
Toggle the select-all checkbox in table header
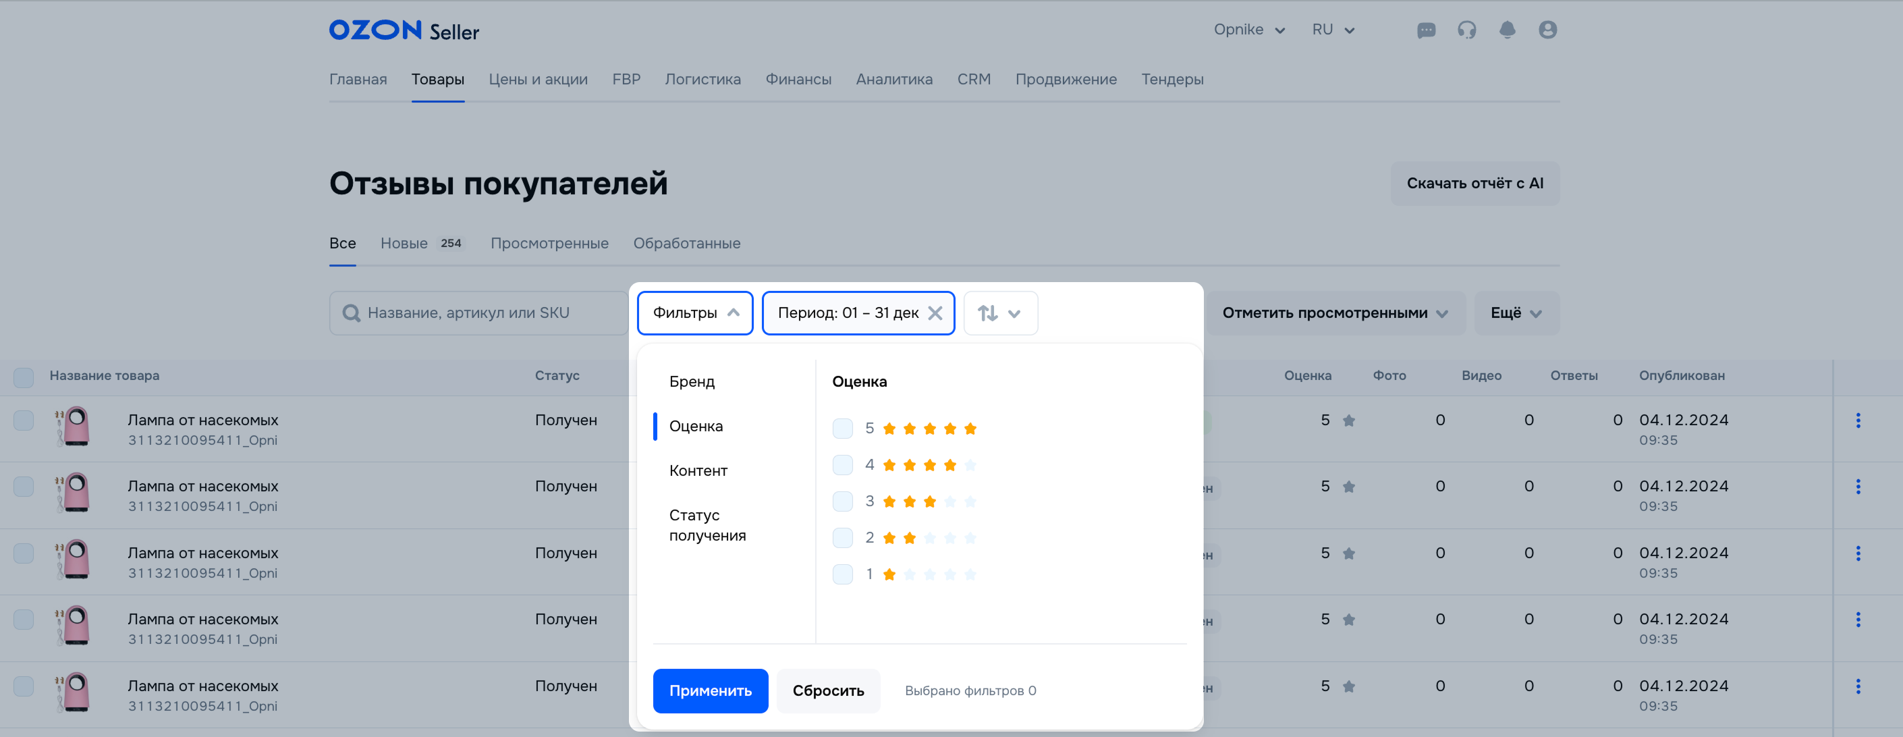click(x=24, y=377)
